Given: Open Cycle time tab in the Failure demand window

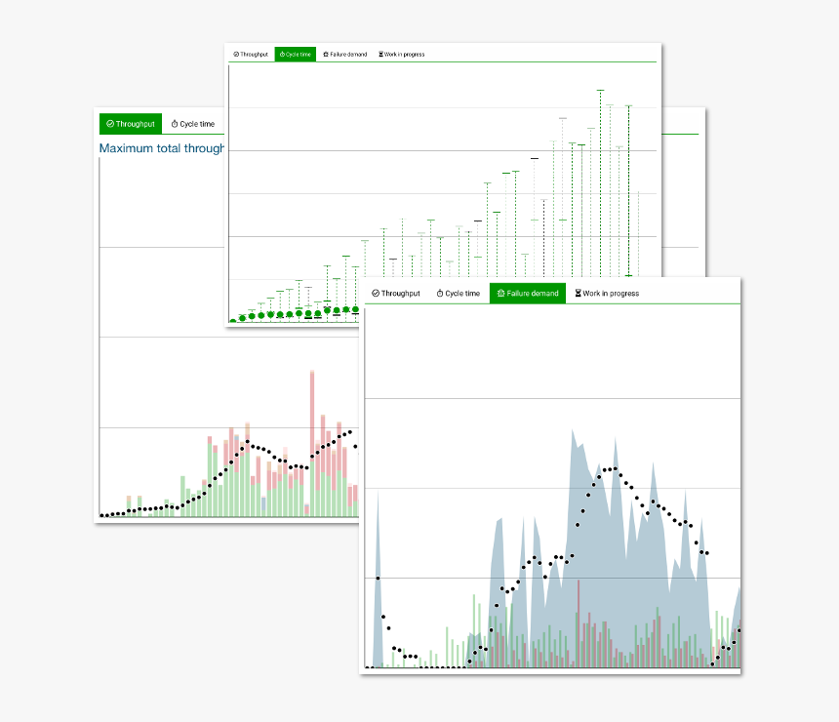Looking at the screenshot, I should [458, 294].
